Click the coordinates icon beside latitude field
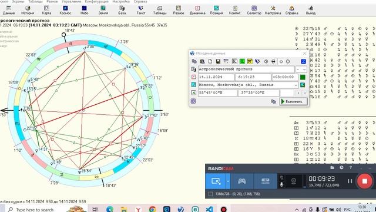This screenshot has width=376, height=212. 194,92
